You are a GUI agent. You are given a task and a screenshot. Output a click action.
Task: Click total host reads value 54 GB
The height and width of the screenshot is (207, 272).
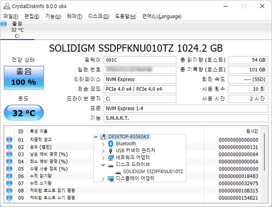(248, 60)
